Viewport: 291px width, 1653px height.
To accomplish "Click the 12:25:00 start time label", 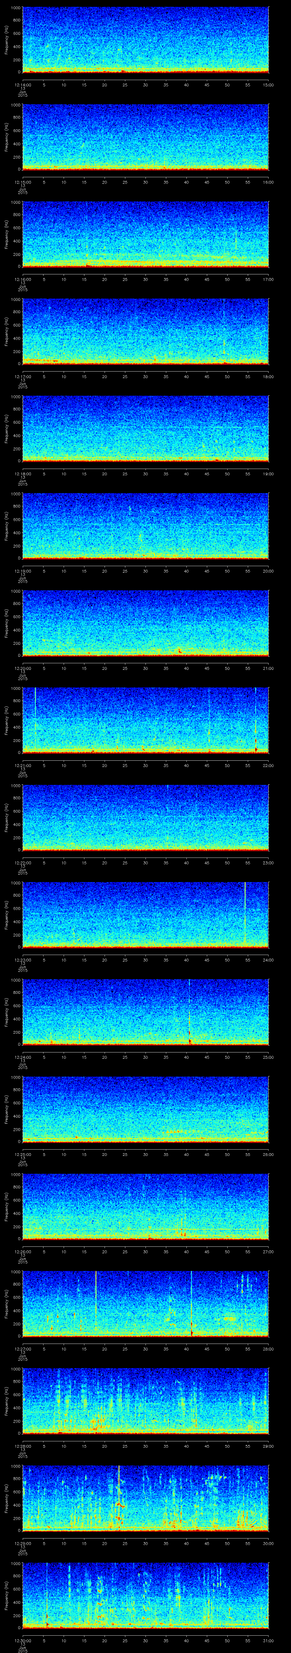I will point(22,1154).
